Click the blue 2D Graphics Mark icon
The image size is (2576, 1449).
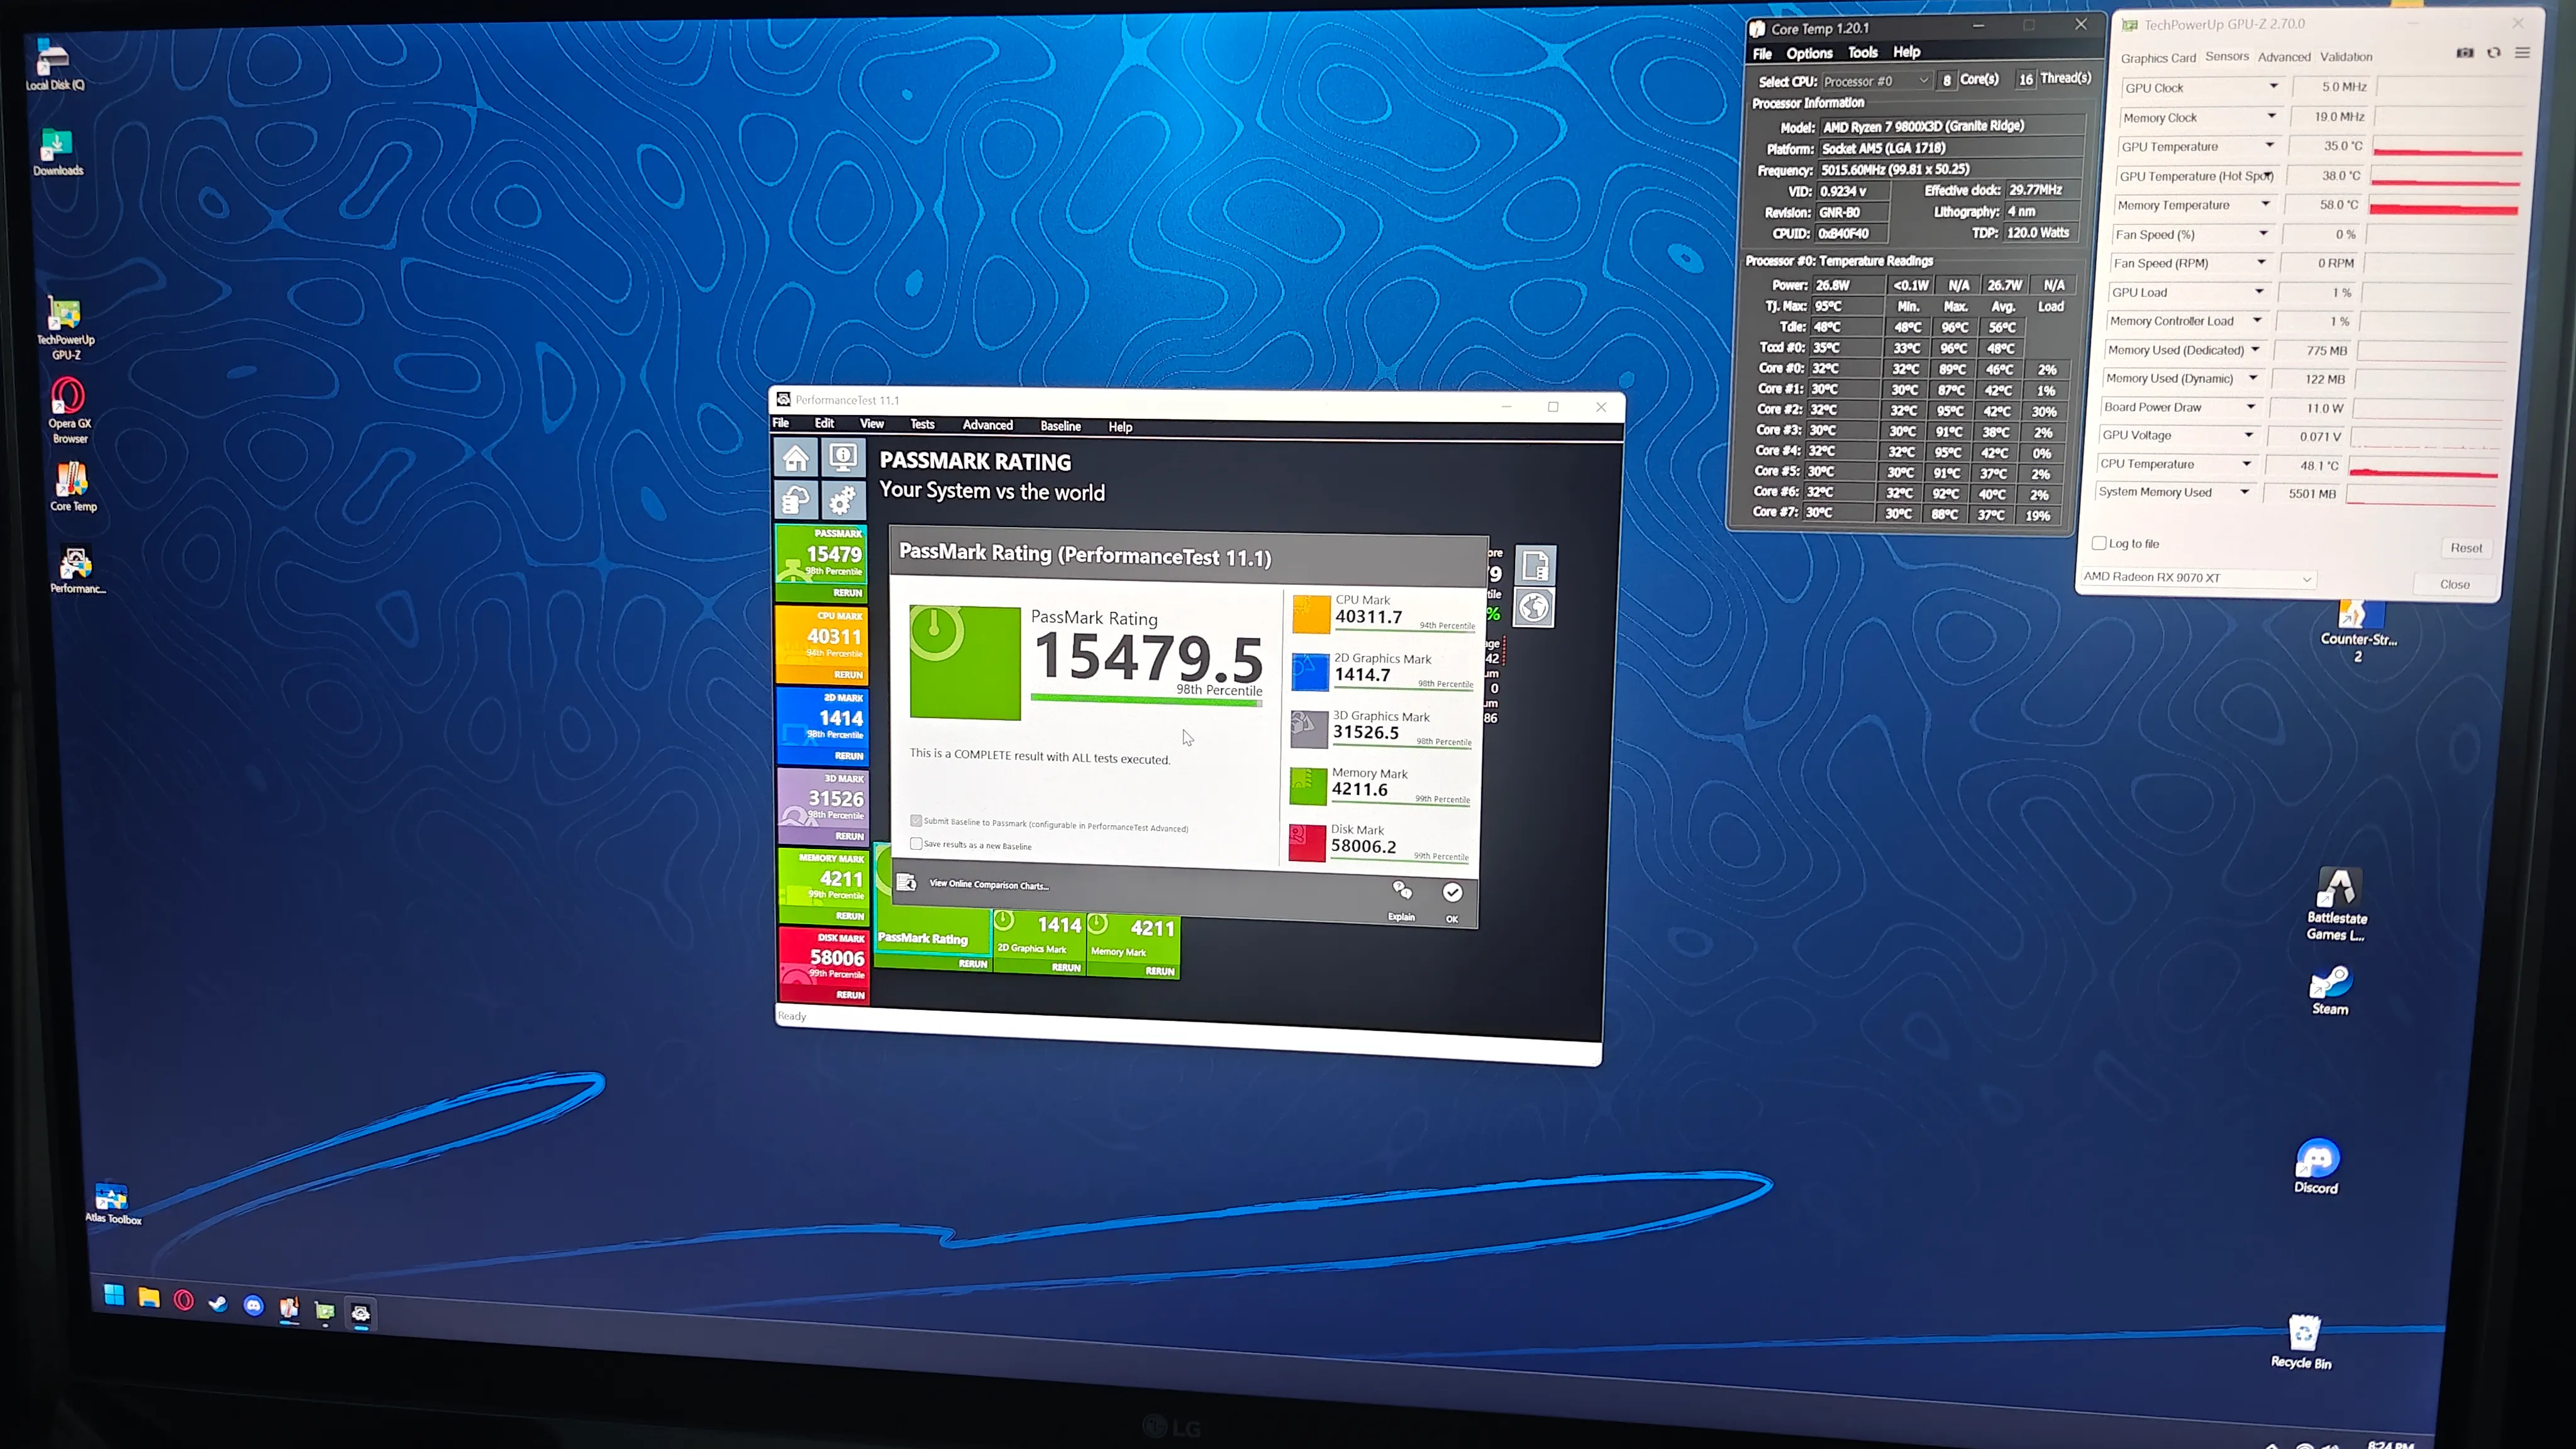click(1309, 672)
